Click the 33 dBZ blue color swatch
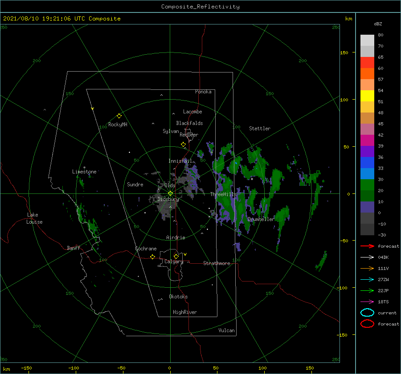Image resolution: width=401 pixels, height=374 pixels. pos(367,174)
